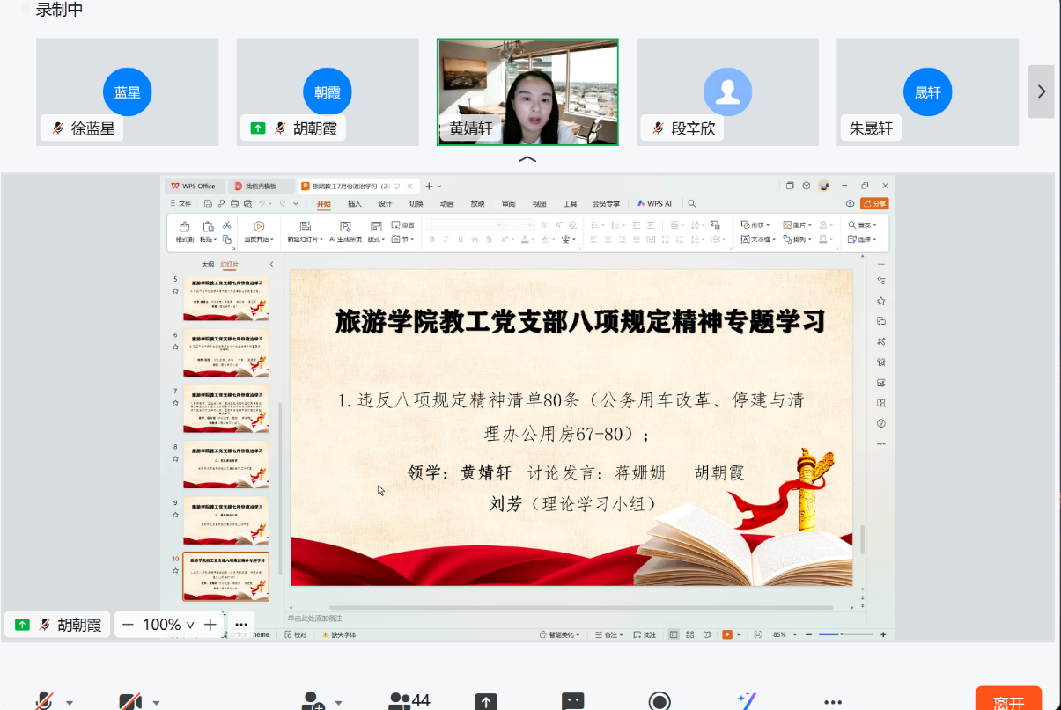Viewport: 1061px width, 710px height.
Task: Click the share screen icon
Action: point(486,701)
